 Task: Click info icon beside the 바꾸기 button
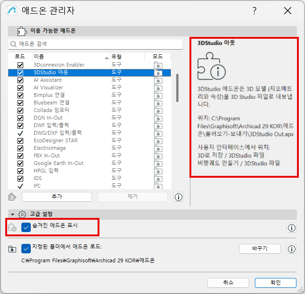(x=291, y=249)
